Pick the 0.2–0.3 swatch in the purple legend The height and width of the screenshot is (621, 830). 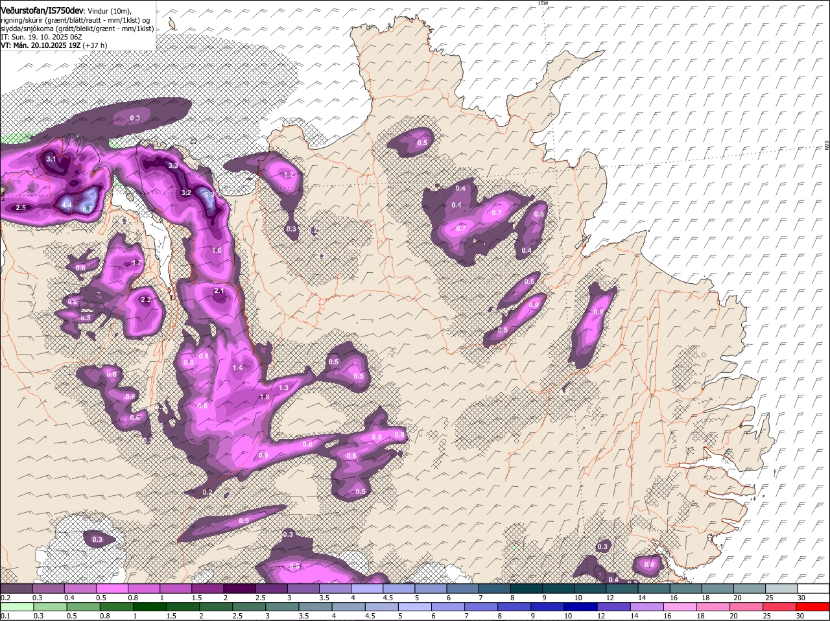(x=17, y=589)
